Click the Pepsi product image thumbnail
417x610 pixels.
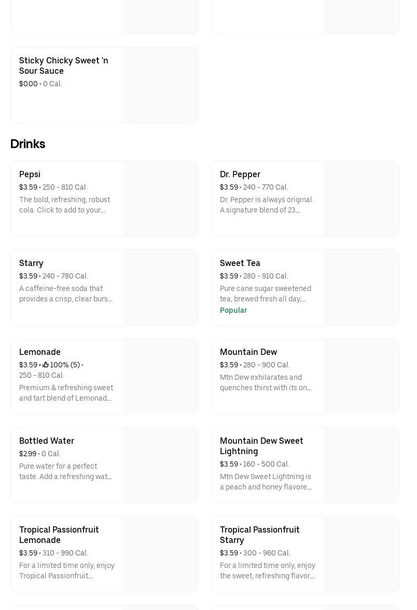161,199
